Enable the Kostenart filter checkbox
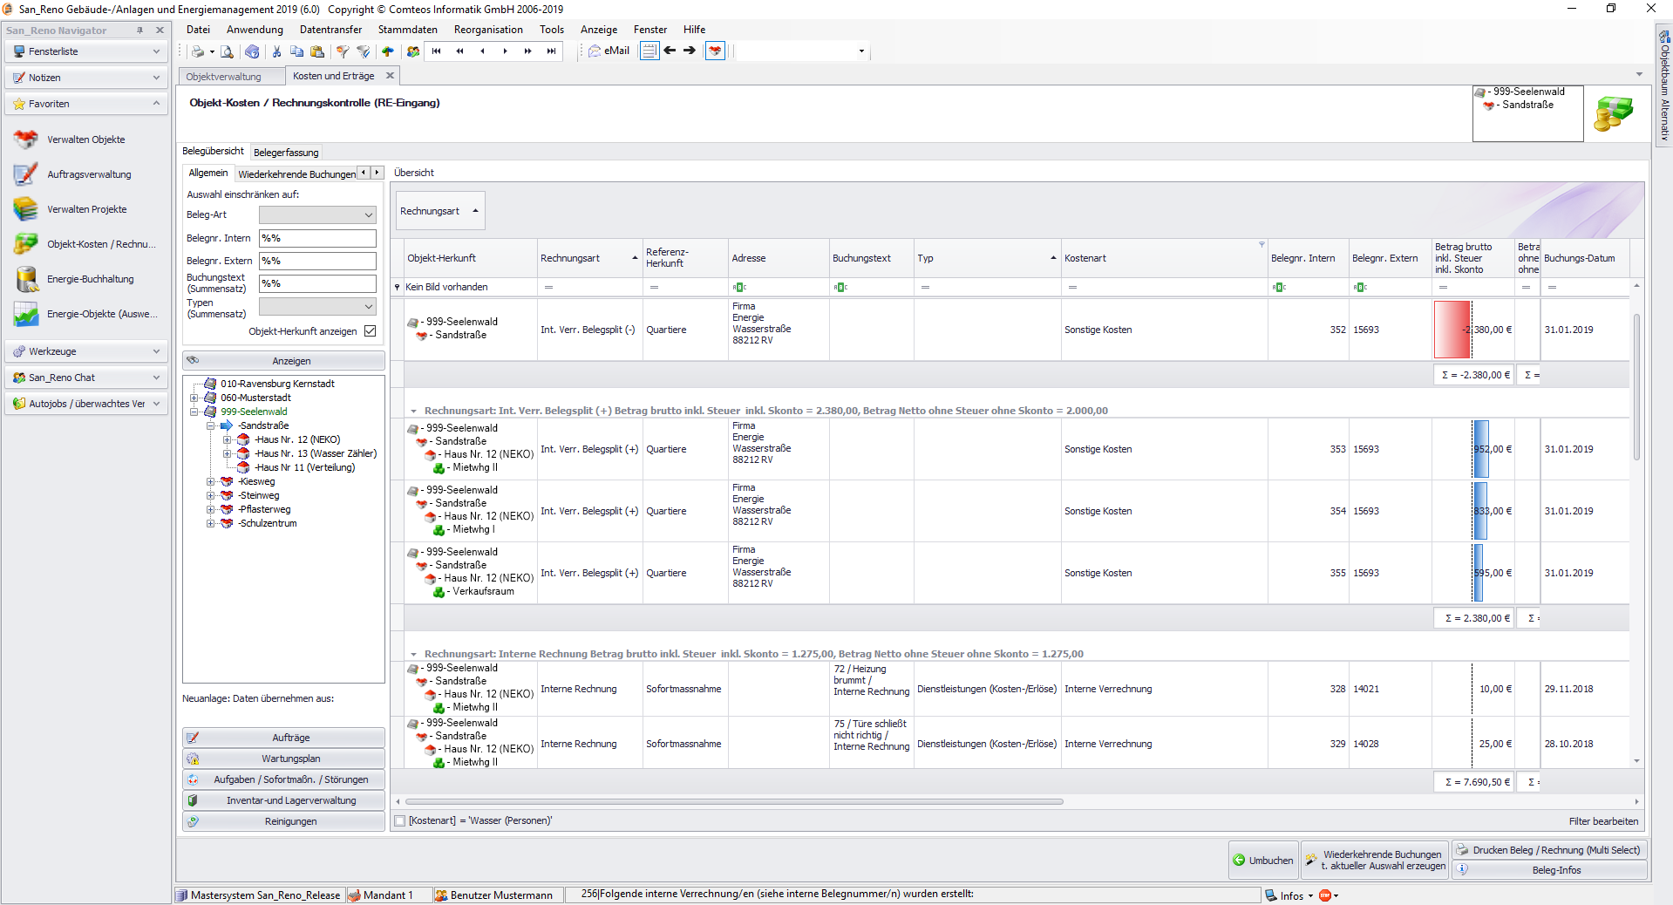Image resolution: width=1673 pixels, height=905 pixels. 400,821
